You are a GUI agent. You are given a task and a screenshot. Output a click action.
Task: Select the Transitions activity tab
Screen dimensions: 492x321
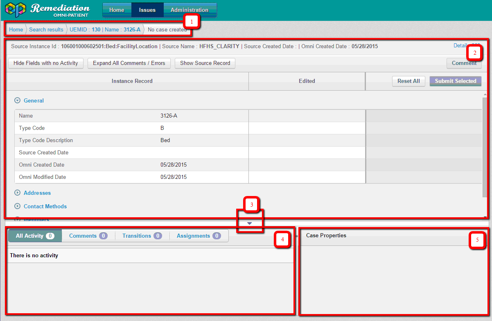pyautogui.click(x=142, y=236)
